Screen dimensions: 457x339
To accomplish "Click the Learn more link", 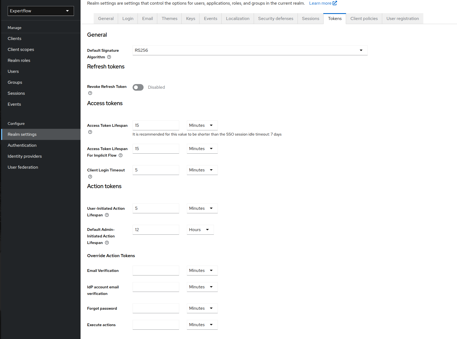I will coord(320,3).
